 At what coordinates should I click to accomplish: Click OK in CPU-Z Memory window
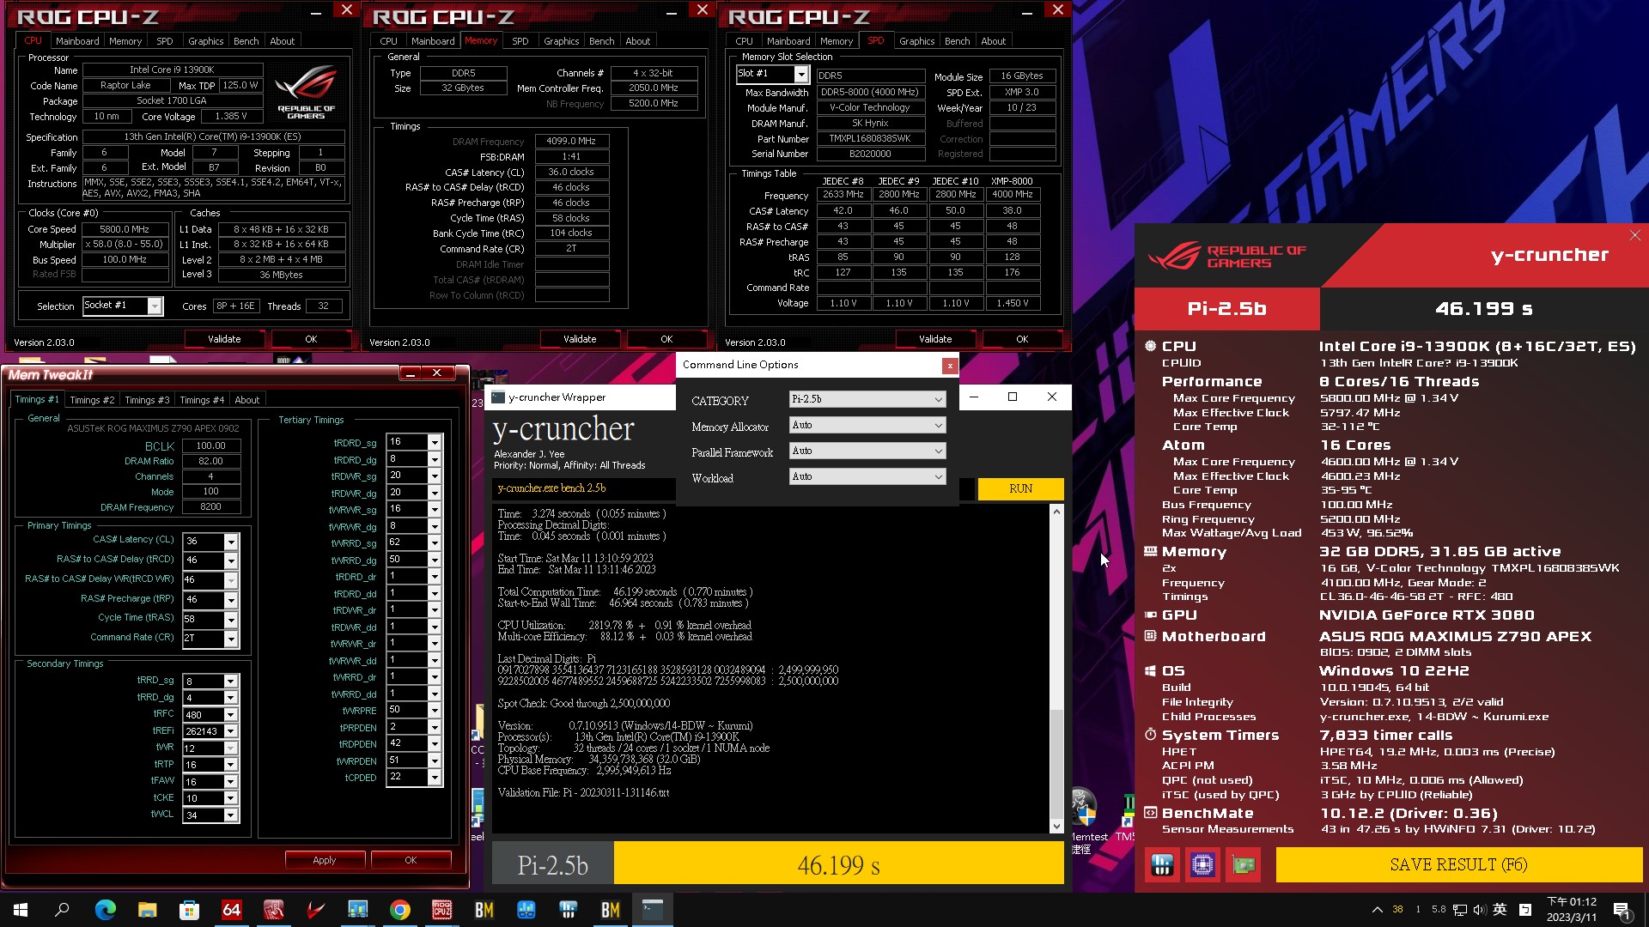tap(666, 339)
